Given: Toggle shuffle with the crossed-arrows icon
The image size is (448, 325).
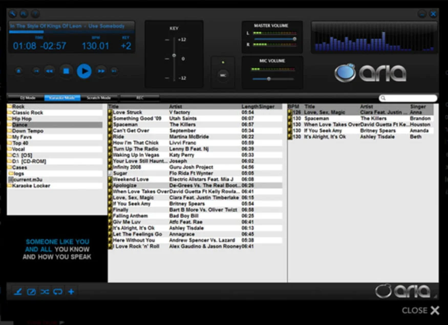Looking at the screenshot, I should (45, 292).
